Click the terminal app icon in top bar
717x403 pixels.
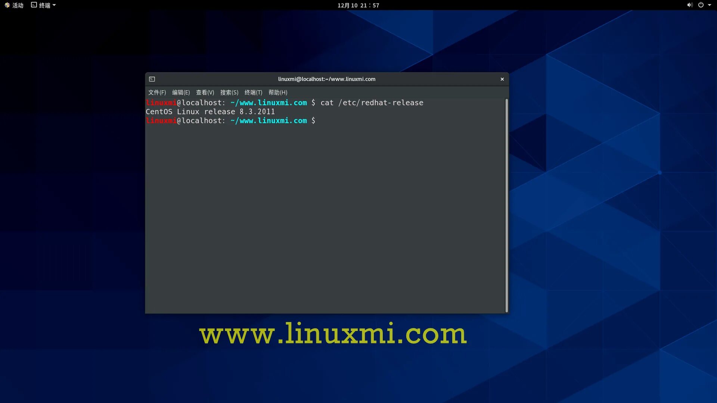pos(34,5)
